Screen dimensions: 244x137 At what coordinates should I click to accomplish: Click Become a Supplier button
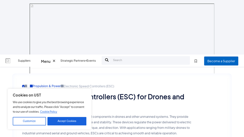pyautogui.click(x=221, y=61)
